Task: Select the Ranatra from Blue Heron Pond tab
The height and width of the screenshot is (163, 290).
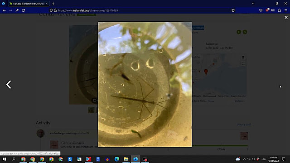Action: coord(29,4)
